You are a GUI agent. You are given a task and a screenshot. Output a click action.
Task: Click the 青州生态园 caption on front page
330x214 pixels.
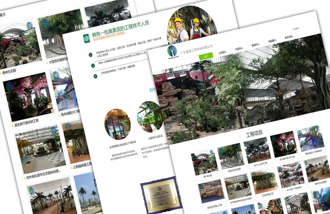(x=208, y=176)
